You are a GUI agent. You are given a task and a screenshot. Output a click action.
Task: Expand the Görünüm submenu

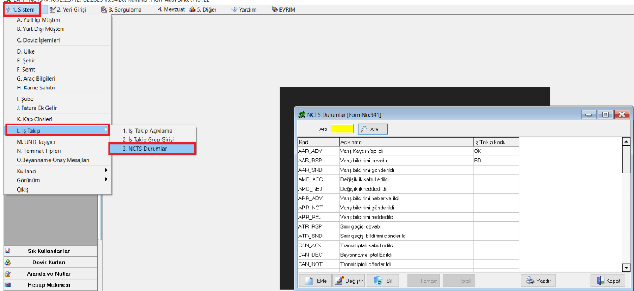(57, 180)
